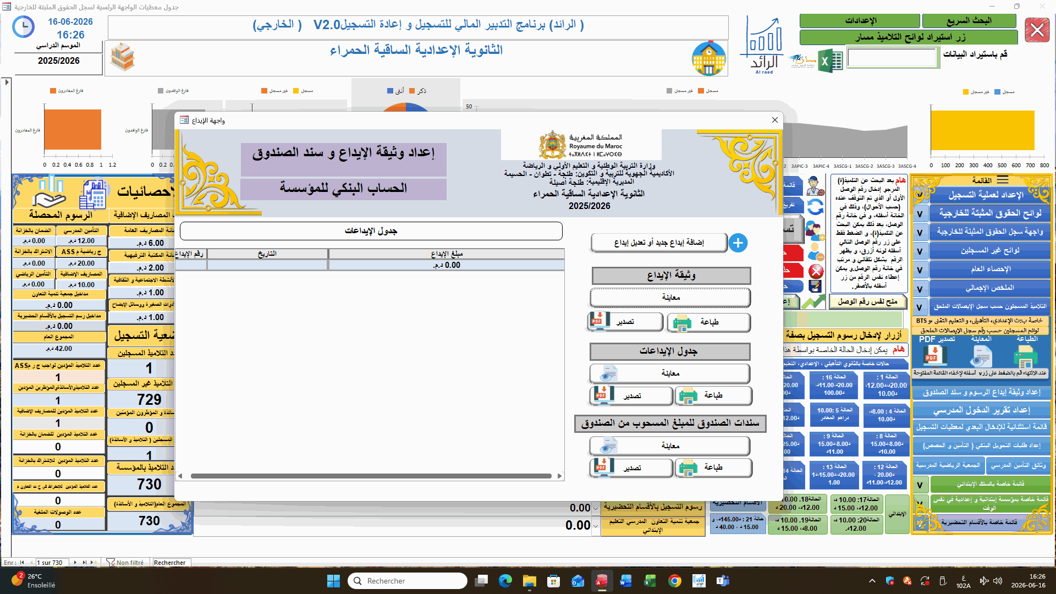Expand V next to الإعداد لعملية التسجيل
Screen dimensions: 1056x594
point(920,195)
